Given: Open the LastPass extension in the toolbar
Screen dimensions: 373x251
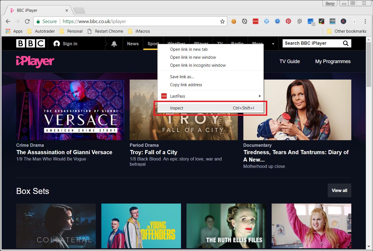Looking at the screenshot, I should coord(255,21).
